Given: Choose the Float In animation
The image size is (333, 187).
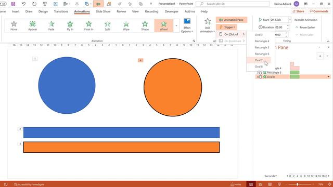Looking at the screenshot, I should click(x=88, y=25).
